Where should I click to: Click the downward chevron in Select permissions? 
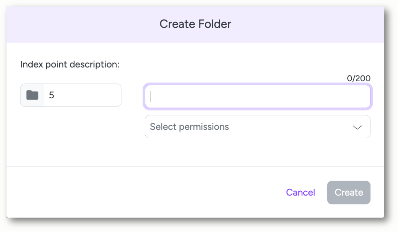(357, 127)
